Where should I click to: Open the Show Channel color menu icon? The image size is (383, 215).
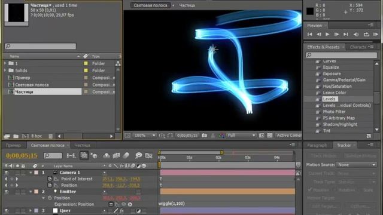[x=221, y=136]
